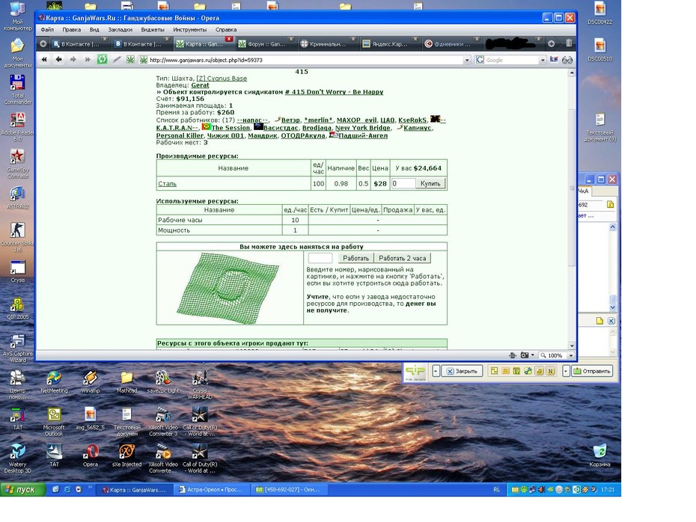The width and height of the screenshot is (696, 522).
Task: Expand the Google search engine dropdown
Action: (x=542, y=60)
